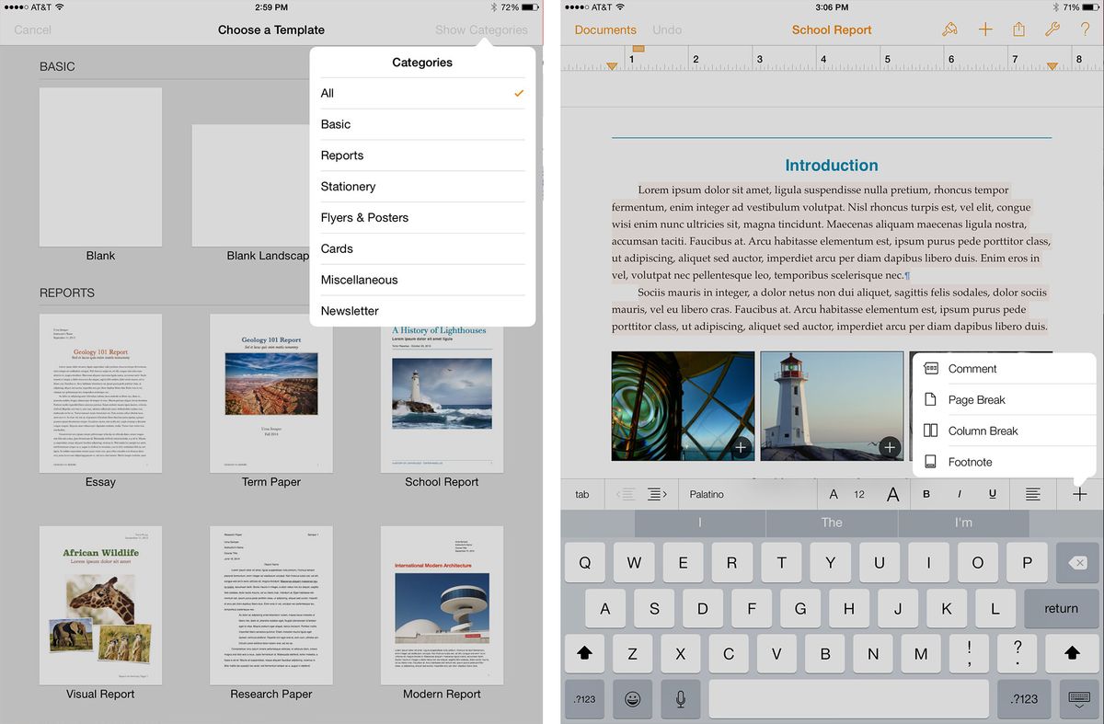Image resolution: width=1104 pixels, height=724 pixels.
Task: Open the Show Categories dropdown
Action: point(482,29)
